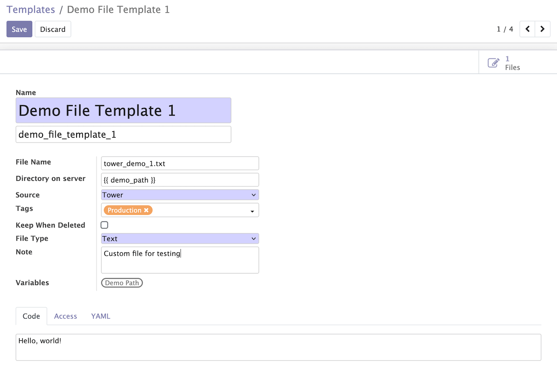557x370 pixels.
Task: Click the File Name input showing tower_demo_1.txt
Action: pyautogui.click(x=180, y=163)
